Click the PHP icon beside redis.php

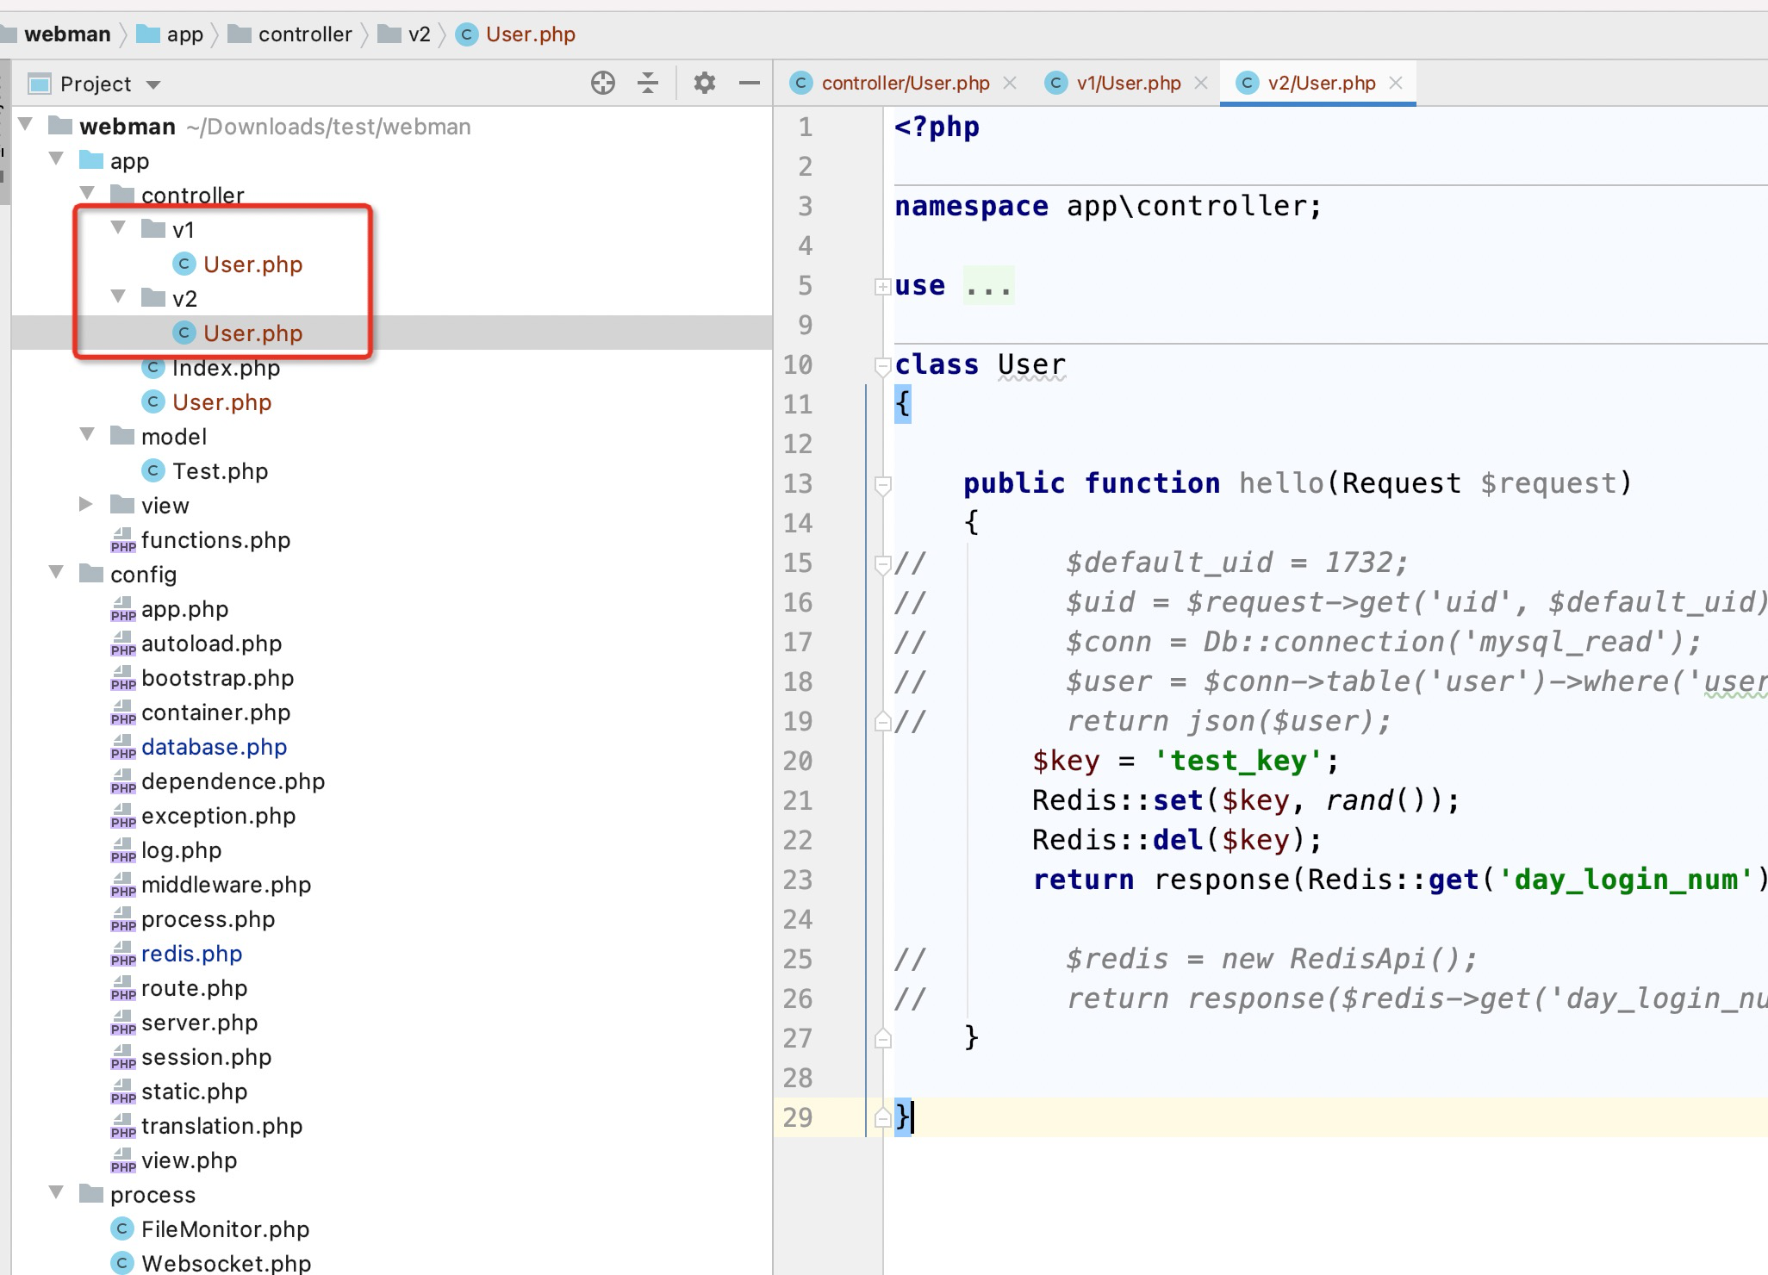[x=123, y=954]
